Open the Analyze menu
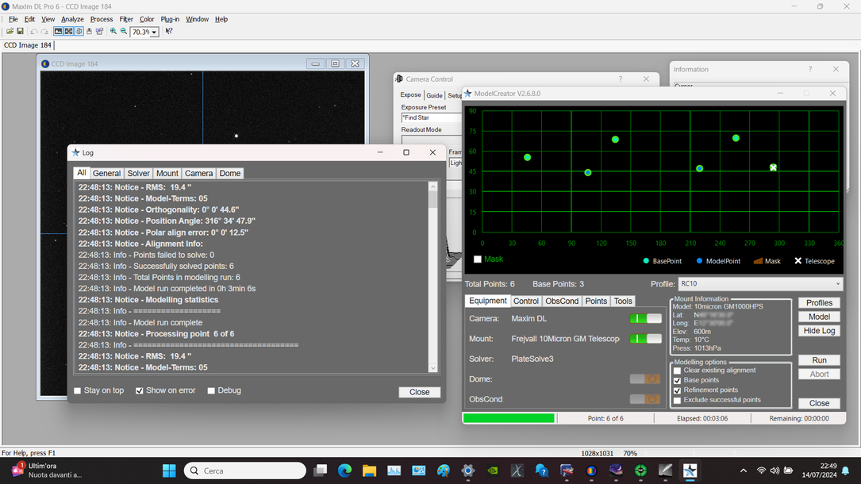 click(72, 19)
